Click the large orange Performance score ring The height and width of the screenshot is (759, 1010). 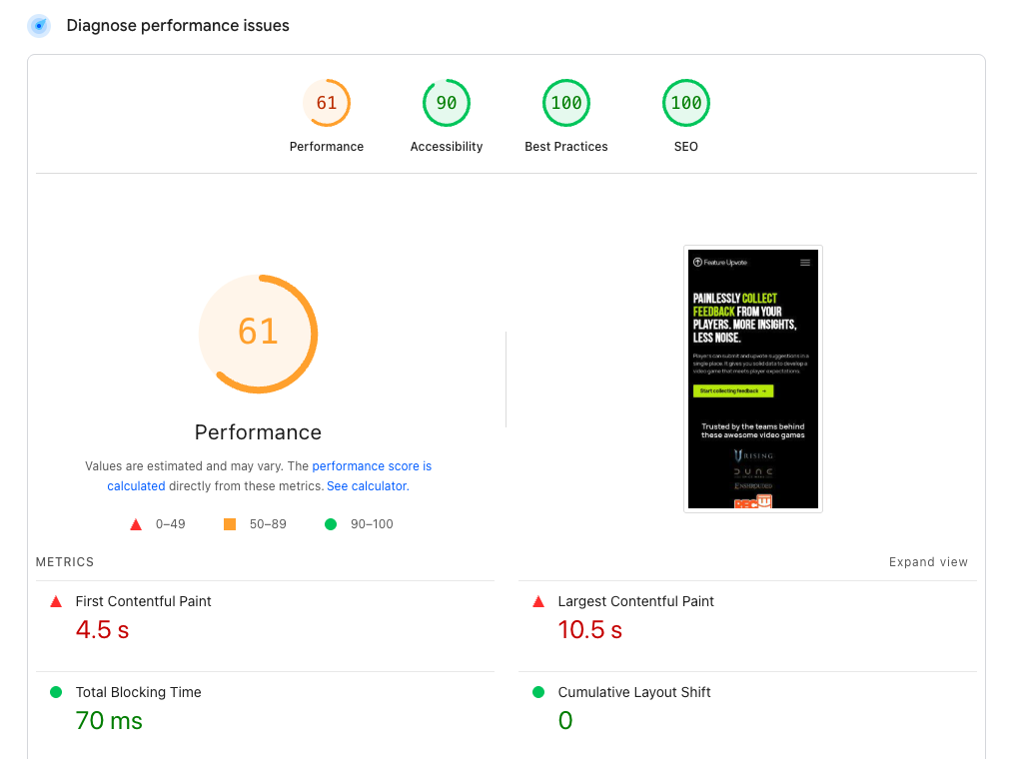click(x=258, y=333)
